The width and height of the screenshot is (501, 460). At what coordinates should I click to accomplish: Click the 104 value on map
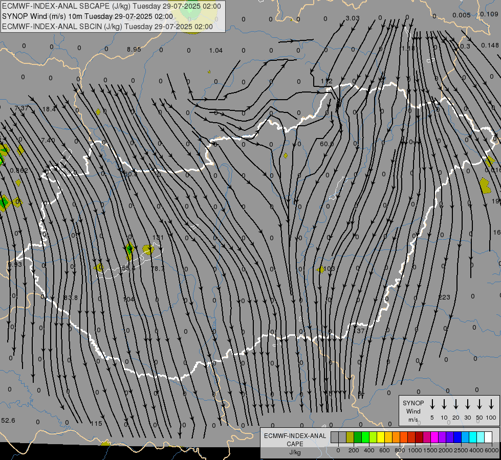pyautogui.click(x=129, y=299)
